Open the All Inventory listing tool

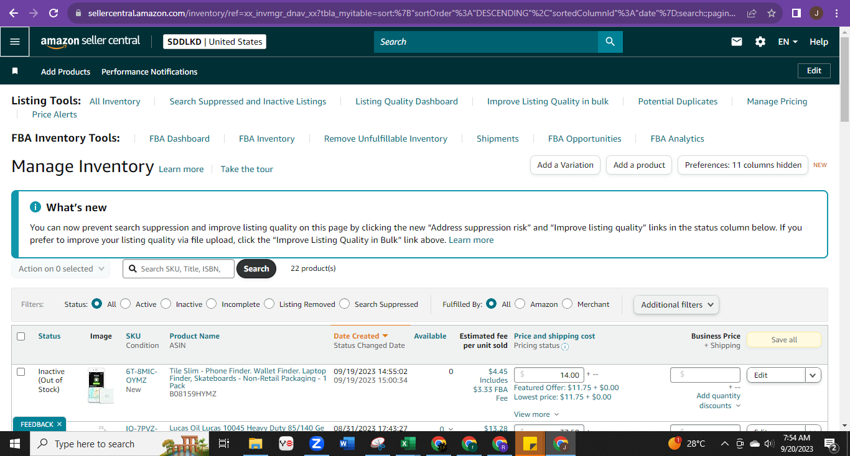(x=115, y=101)
